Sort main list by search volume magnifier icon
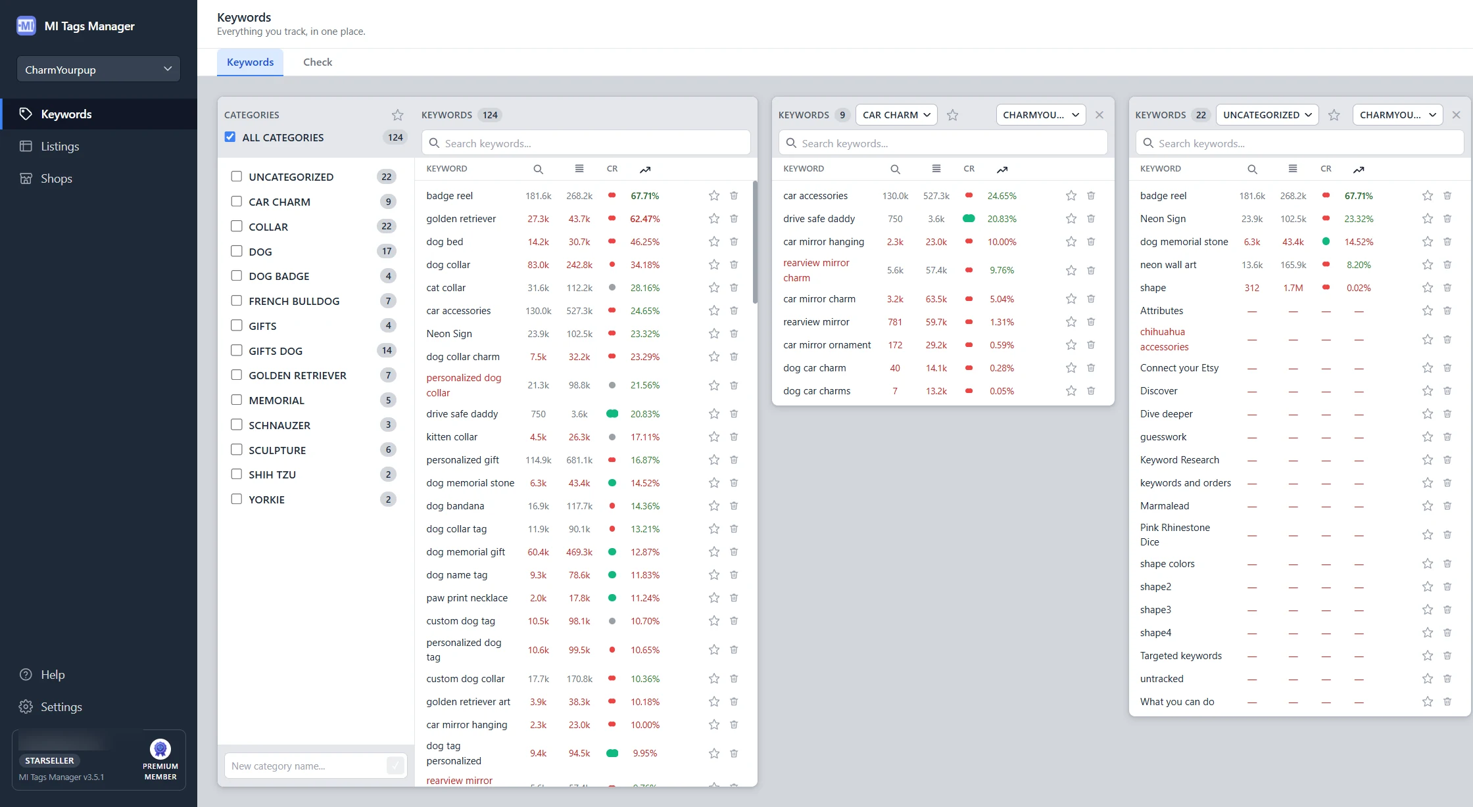Screen dimensions: 1473x807 click(539, 170)
